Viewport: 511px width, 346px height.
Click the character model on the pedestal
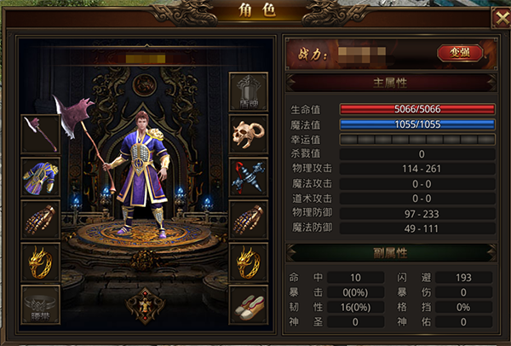(141, 175)
